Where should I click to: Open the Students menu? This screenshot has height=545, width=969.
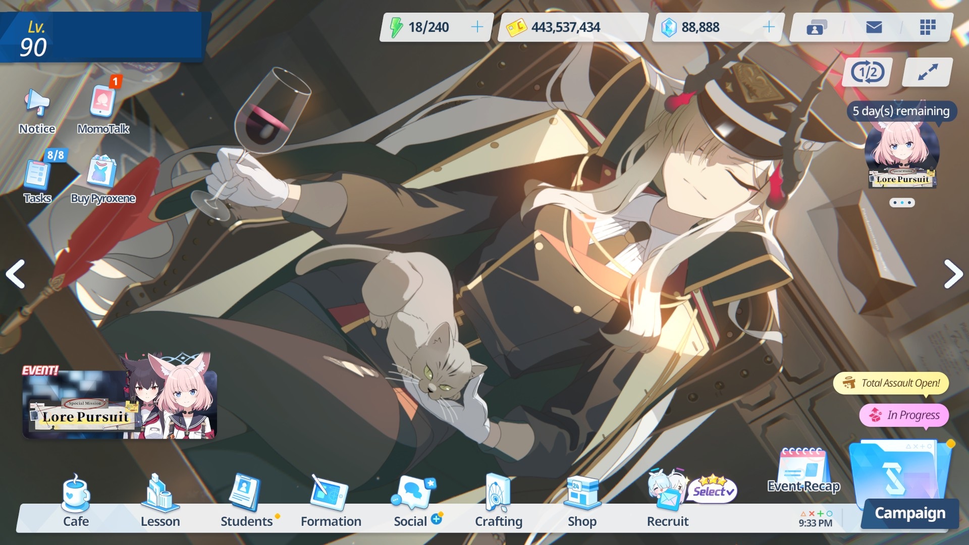(247, 501)
